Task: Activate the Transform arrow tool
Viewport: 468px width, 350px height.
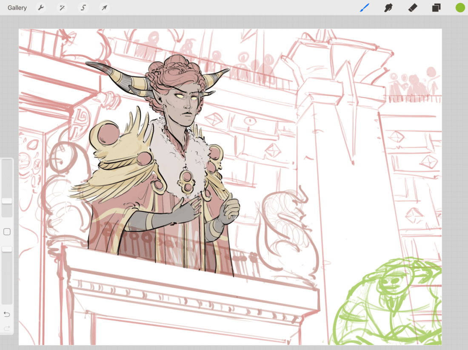Action: pyautogui.click(x=104, y=8)
